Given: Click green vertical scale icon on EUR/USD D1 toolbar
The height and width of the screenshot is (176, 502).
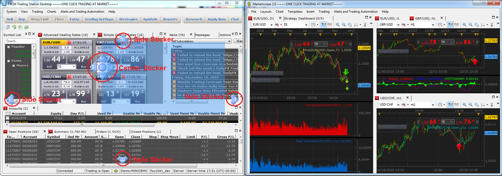Looking at the screenshot, I should click(x=365, y=25).
